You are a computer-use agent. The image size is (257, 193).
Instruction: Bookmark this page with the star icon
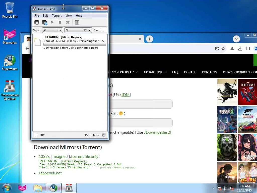coord(223,49)
